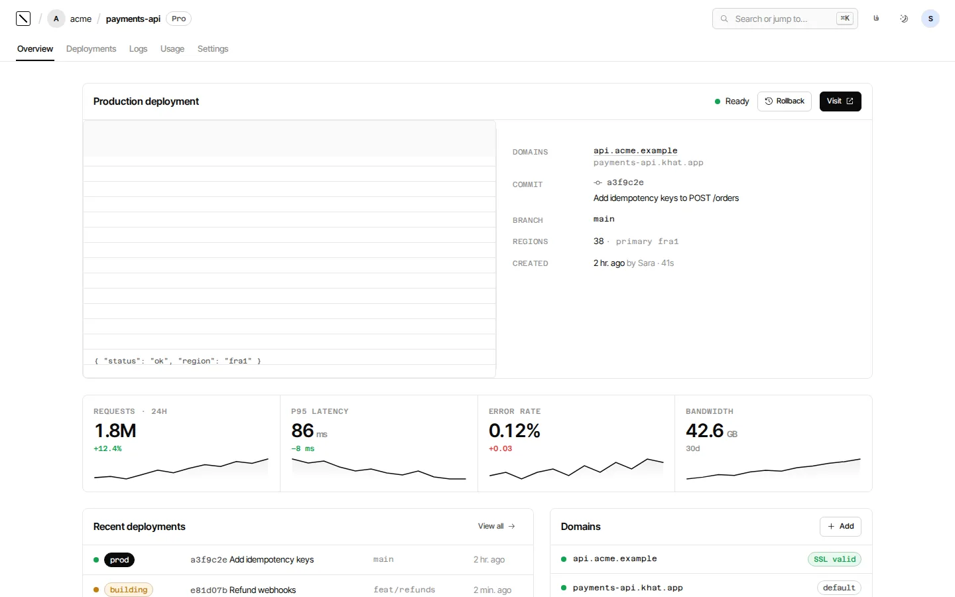Open the Overview tab
Image resolution: width=955 pixels, height=597 pixels.
pos(35,49)
